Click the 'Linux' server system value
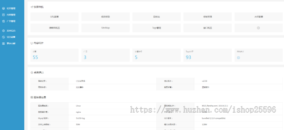 79,106
